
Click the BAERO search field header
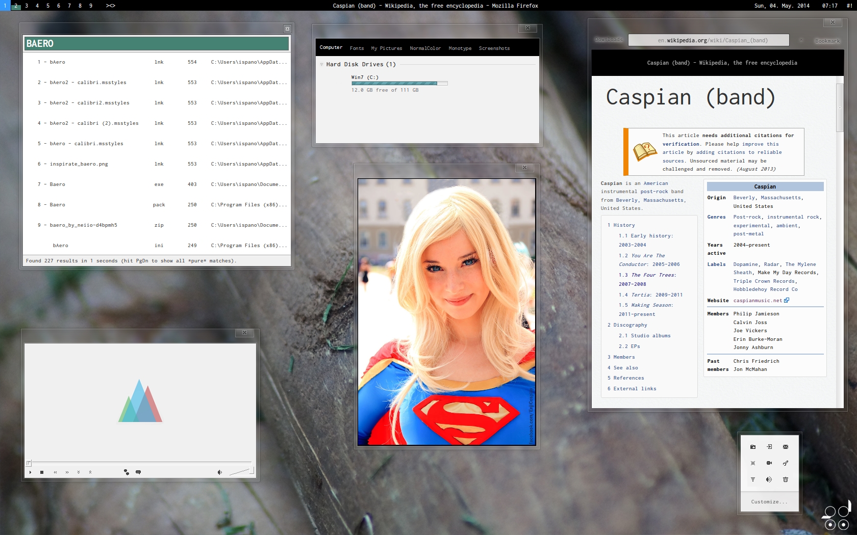(x=157, y=43)
